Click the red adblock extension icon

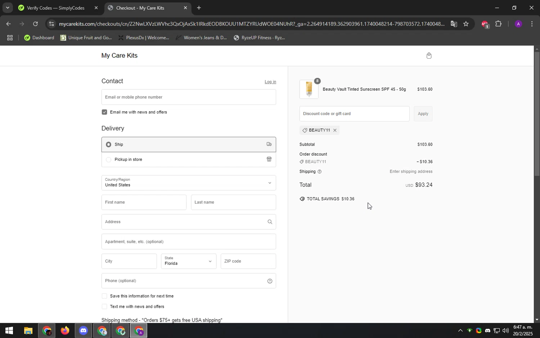(x=485, y=24)
